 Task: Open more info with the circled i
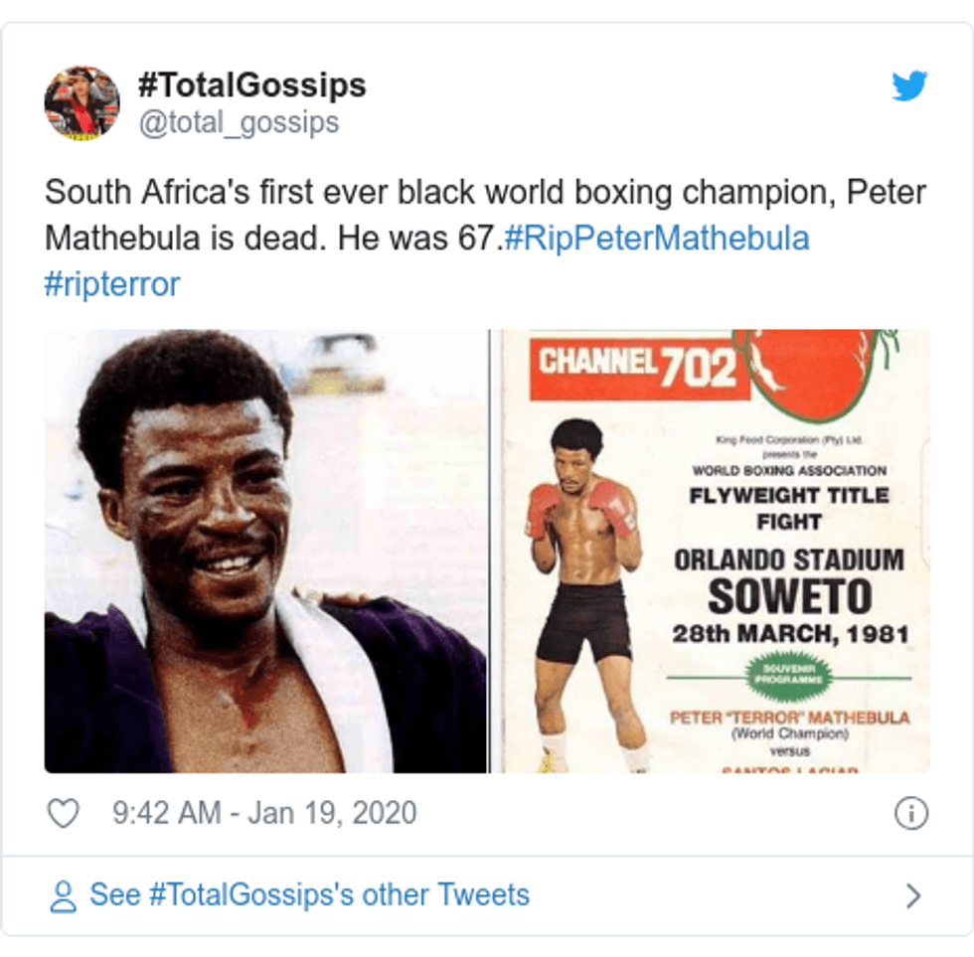[912, 812]
